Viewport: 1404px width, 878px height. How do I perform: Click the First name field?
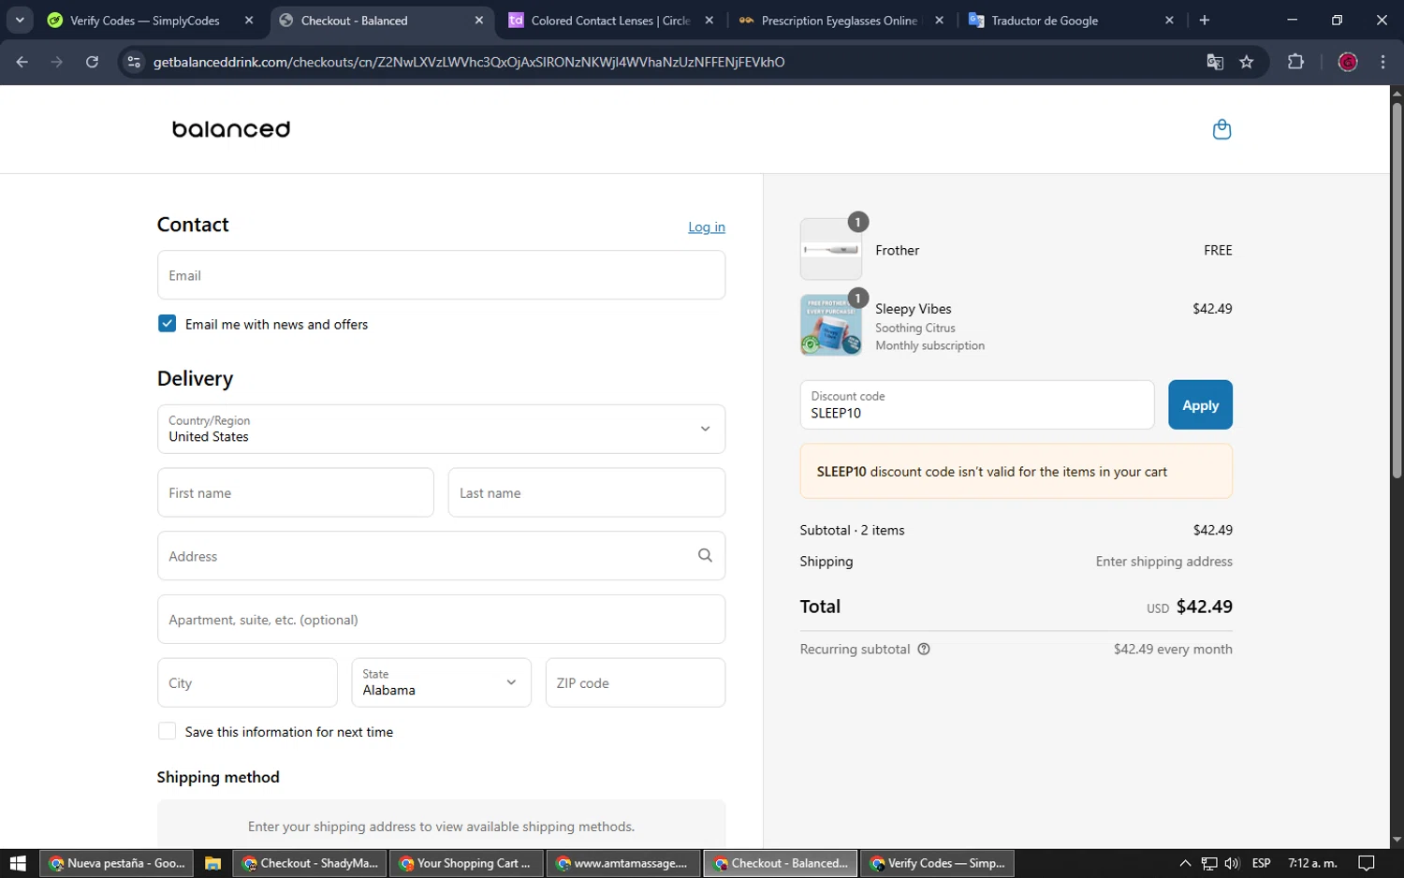tap(296, 492)
